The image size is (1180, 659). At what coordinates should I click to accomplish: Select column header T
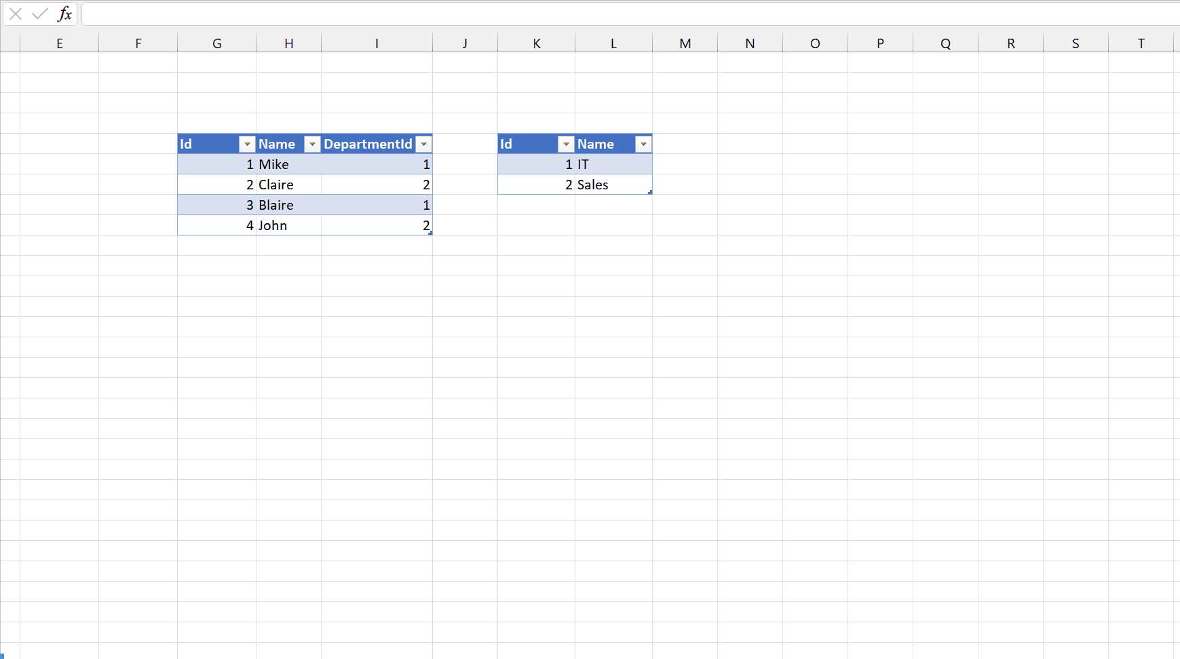[1141, 42]
